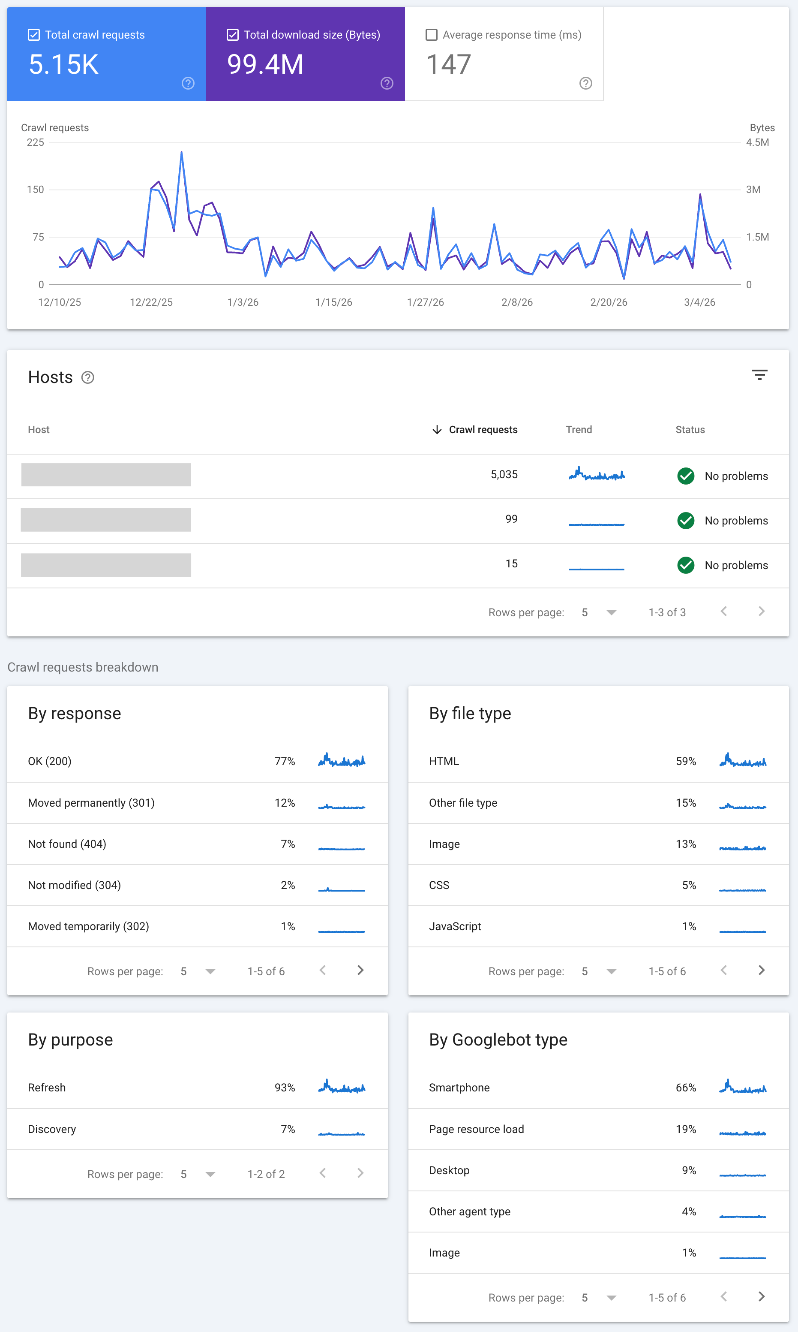
Task: Open the Hosts table filter icon
Action: (x=759, y=375)
